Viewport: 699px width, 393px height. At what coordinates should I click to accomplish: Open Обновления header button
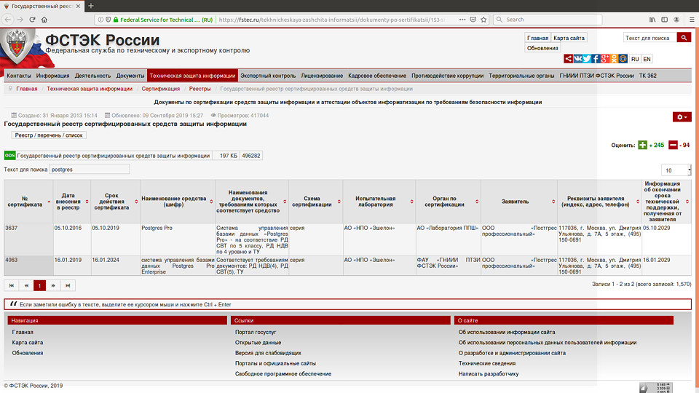click(542, 48)
